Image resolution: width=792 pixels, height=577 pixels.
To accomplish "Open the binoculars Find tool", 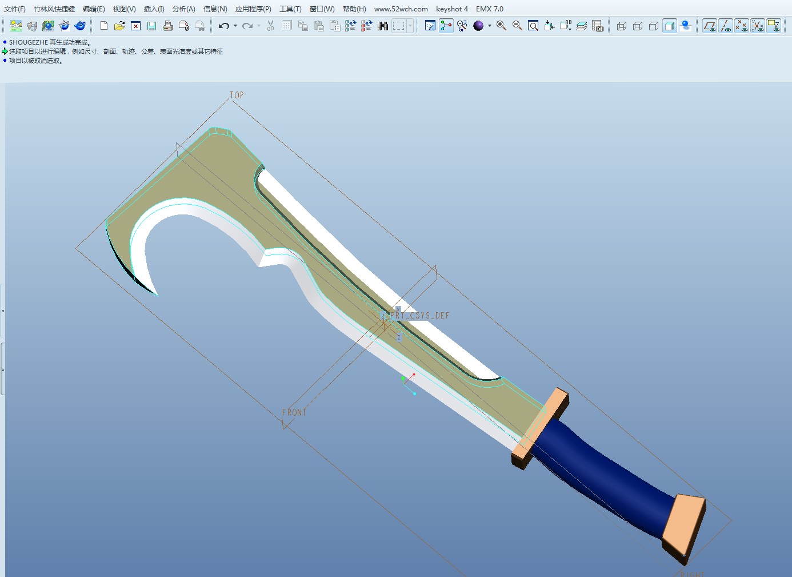I will tap(383, 26).
